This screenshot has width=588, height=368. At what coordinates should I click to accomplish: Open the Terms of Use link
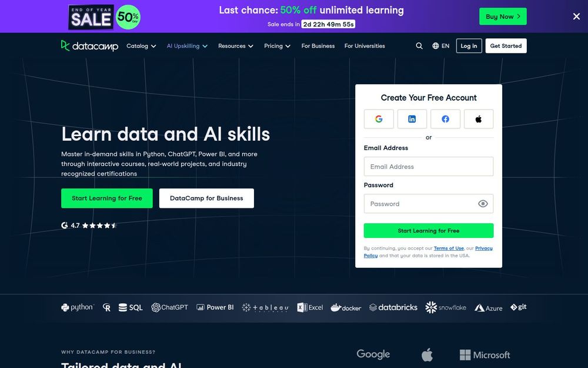tap(449, 248)
